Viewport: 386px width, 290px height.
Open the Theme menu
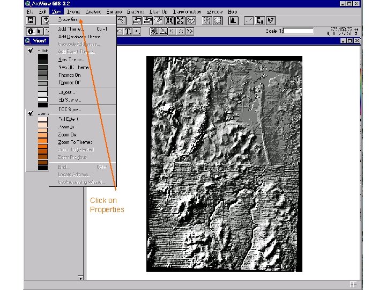[73, 12]
